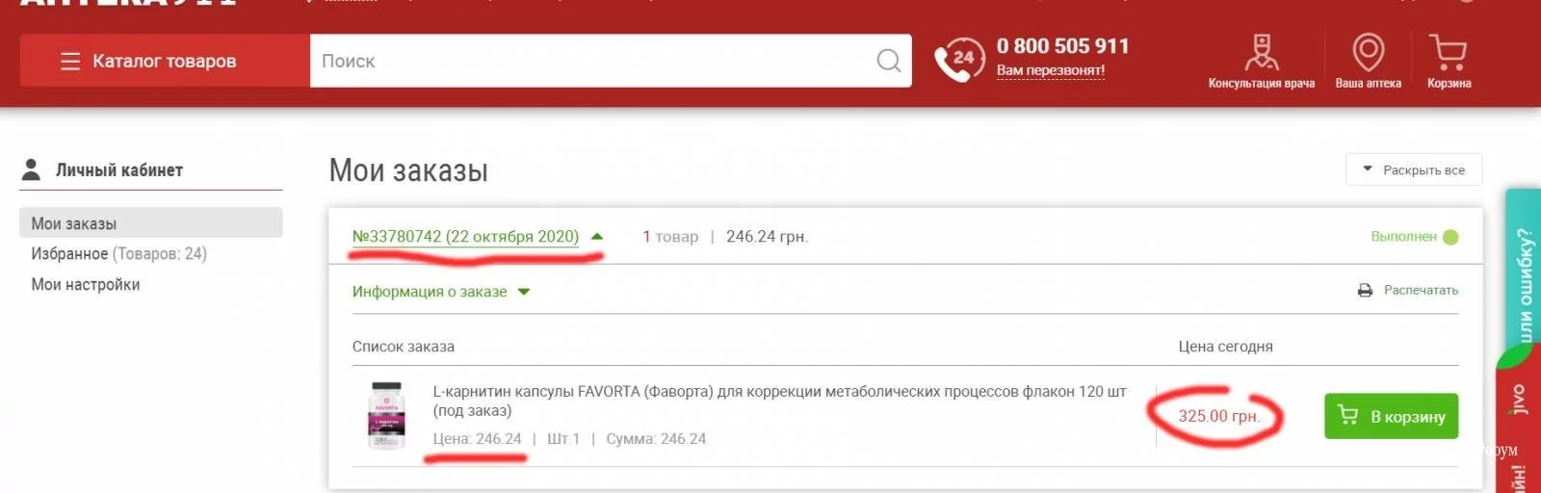Screen dimensions: 1541x493
Task: Collapse order №33780742 (22 октября 2020)
Action: pyautogui.click(x=477, y=236)
